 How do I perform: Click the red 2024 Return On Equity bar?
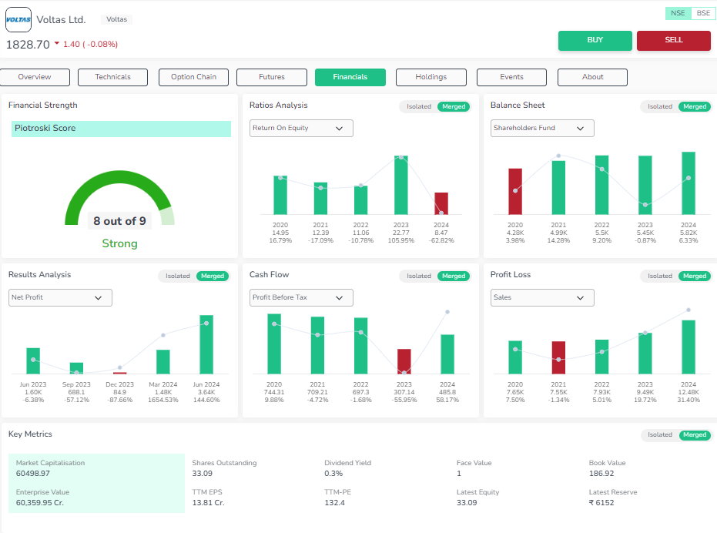(441, 203)
